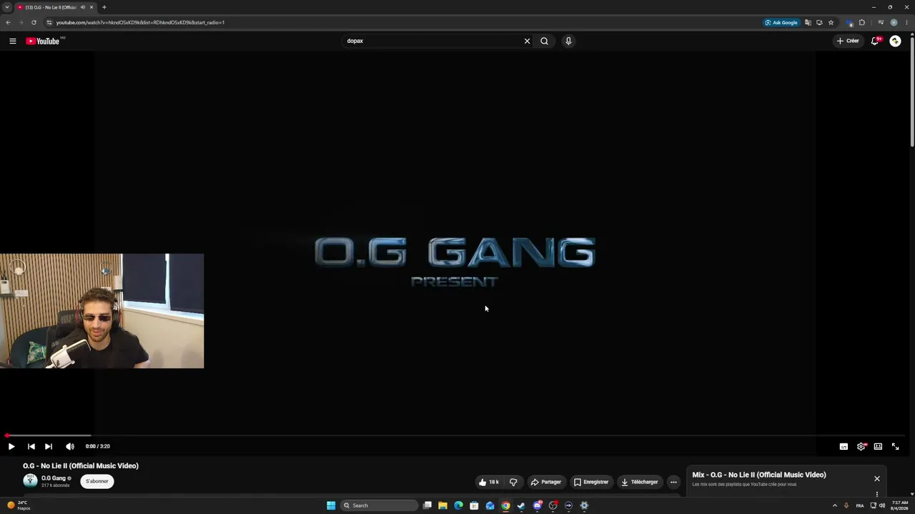The width and height of the screenshot is (915, 514).
Task: Open the Chrome tab search dropdown
Action: (x=6, y=7)
